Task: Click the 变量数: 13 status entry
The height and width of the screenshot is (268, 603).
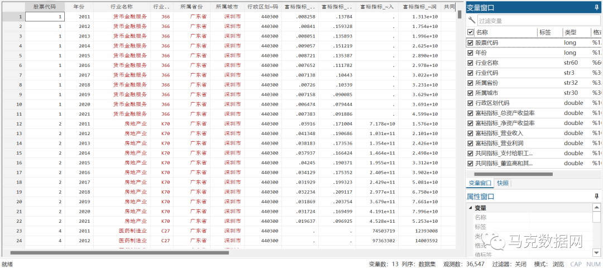Action: 384,264
